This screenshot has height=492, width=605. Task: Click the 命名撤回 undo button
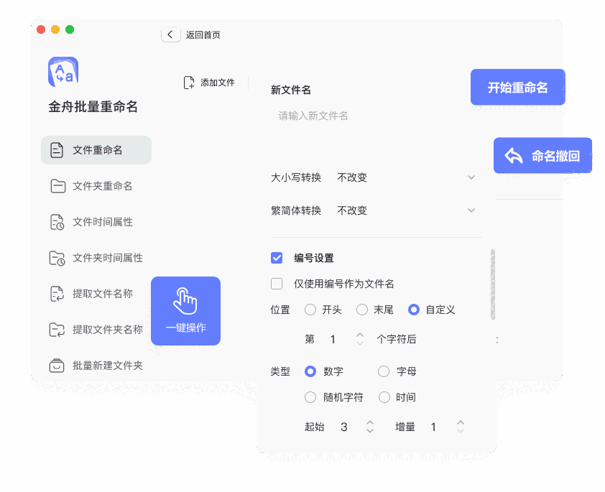[542, 154]
